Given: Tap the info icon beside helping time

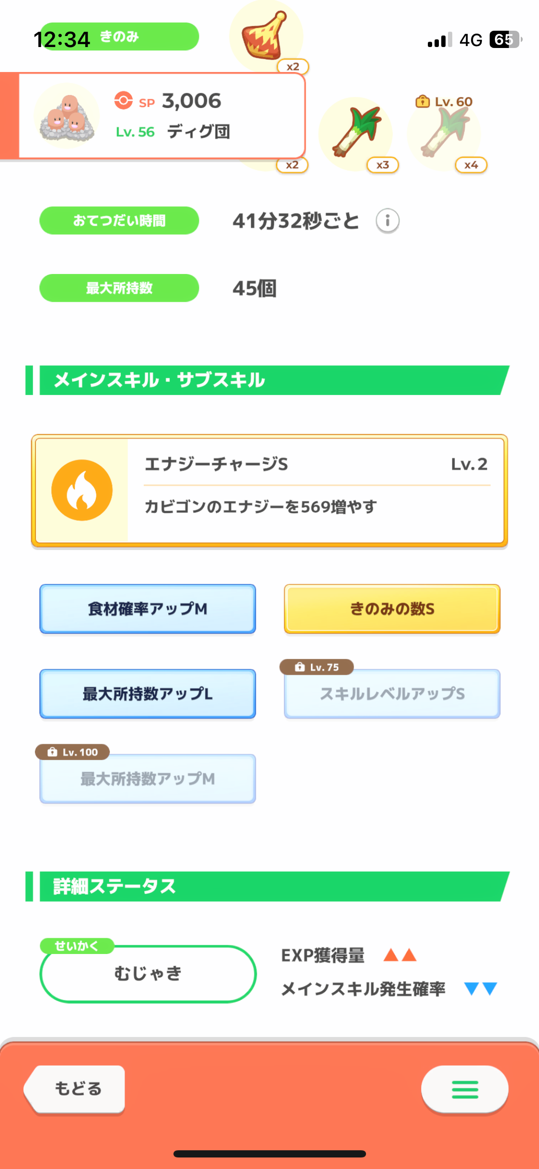Looking at the screenshot, I should [x=387, y=221].
